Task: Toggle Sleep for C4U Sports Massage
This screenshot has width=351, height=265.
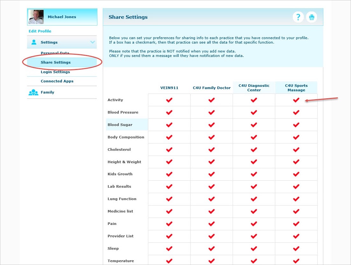Action: coord(296,248)
